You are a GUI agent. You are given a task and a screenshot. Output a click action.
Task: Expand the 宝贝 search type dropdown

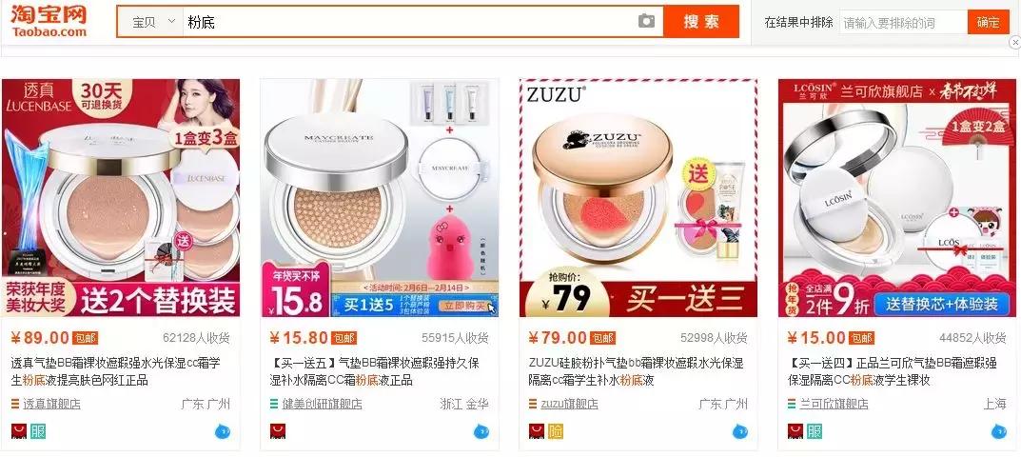coord(153,22)
